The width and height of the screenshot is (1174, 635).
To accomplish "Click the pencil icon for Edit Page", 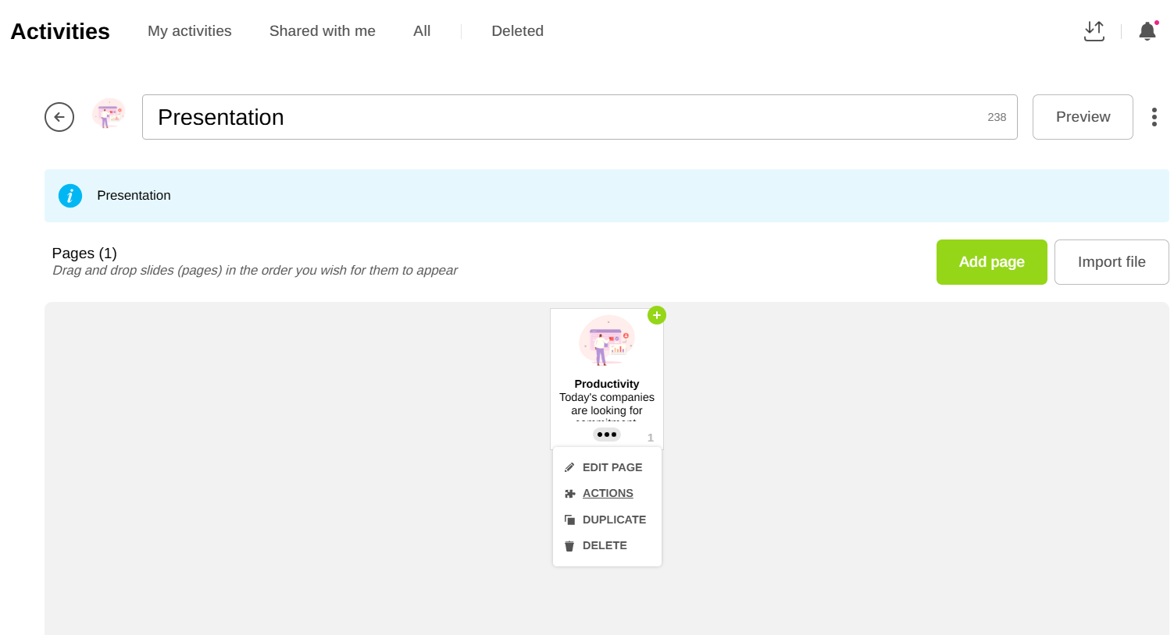I will point(569,467).
